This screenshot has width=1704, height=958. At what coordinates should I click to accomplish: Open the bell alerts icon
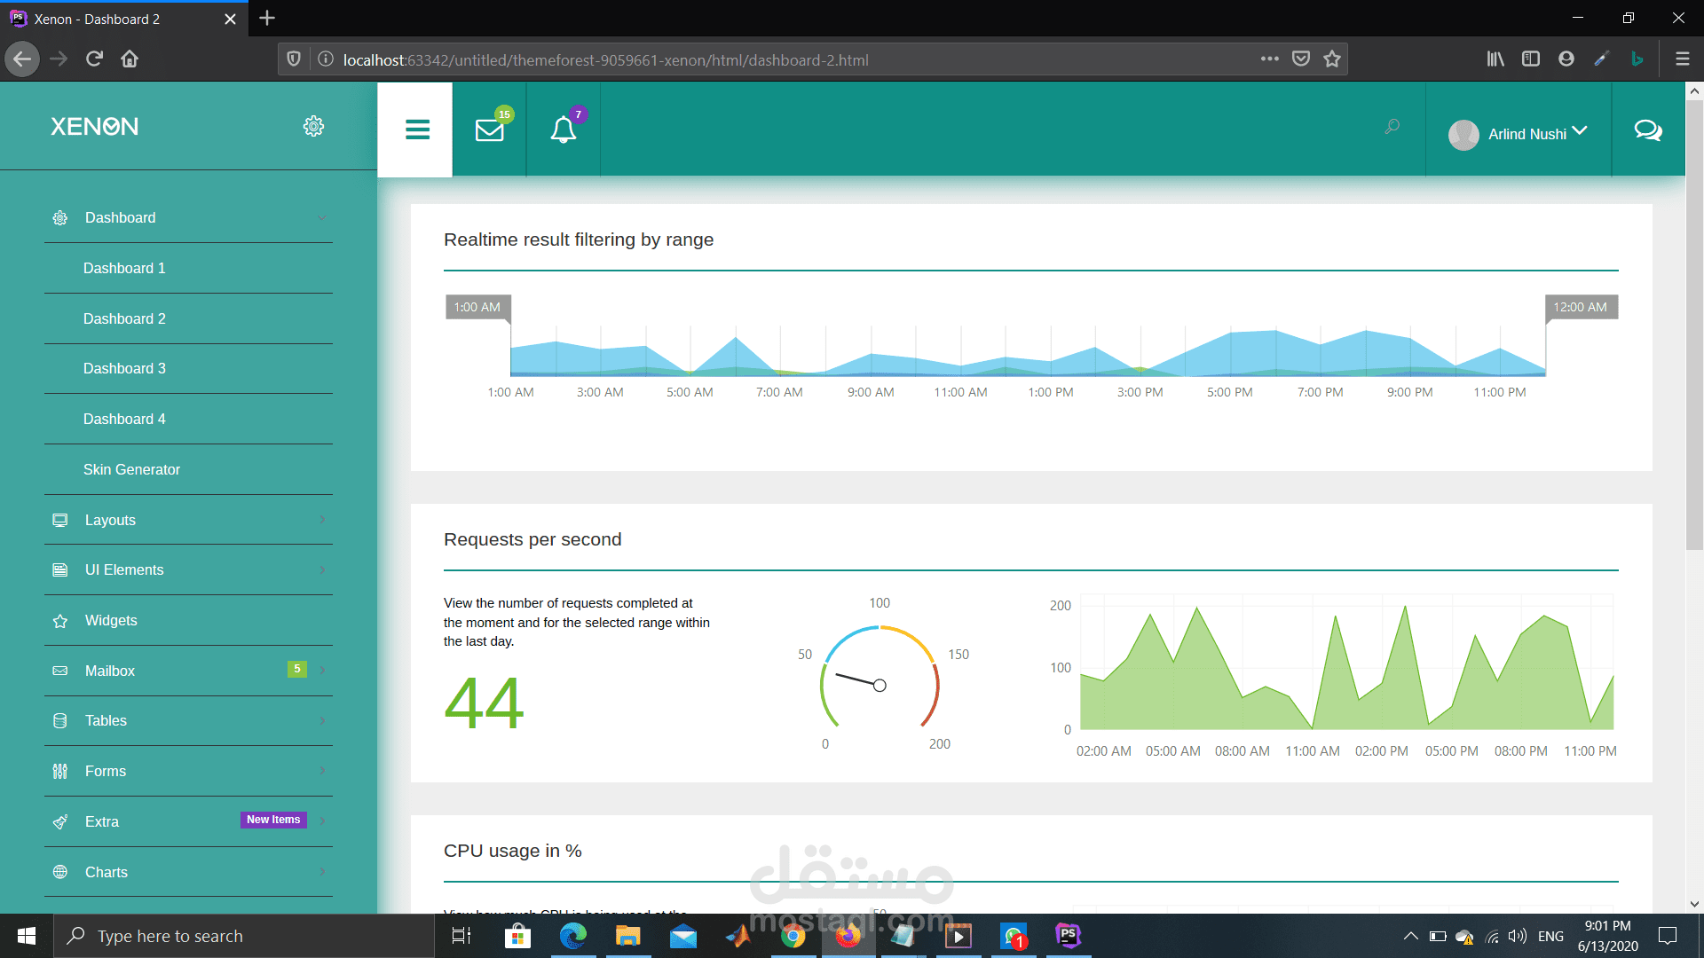[x=563, y=130]
